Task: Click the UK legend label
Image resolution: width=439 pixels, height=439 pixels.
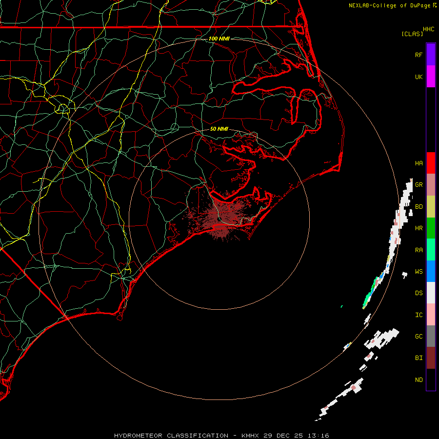Action: [419, 77]
